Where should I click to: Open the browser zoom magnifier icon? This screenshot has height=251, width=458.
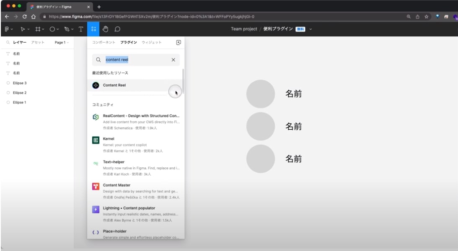coord(409,17)
